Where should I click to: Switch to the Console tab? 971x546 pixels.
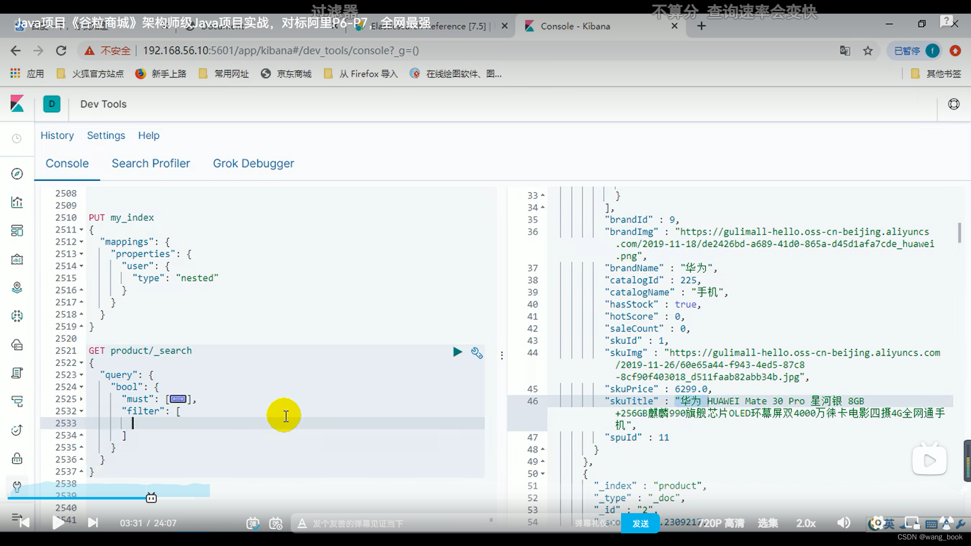67,163
